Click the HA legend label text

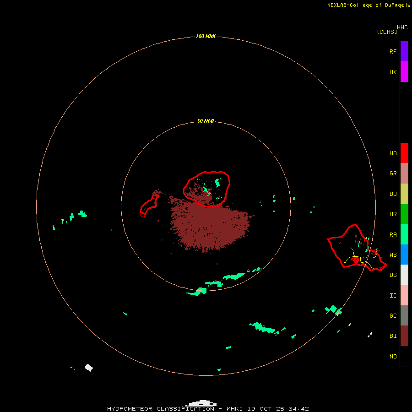(393, 153)
